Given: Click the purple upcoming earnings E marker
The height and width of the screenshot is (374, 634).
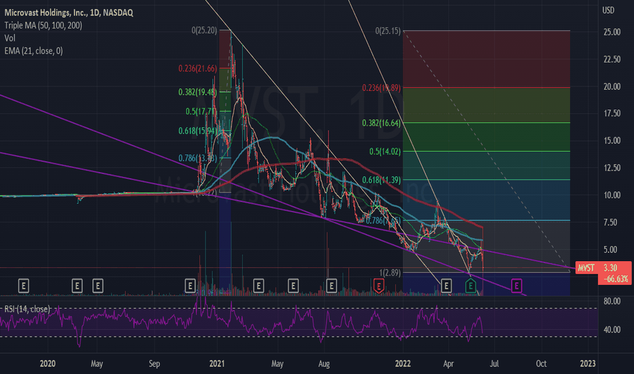Looking at the screenshot, I should pyautogui.click(x=516, y=286).
